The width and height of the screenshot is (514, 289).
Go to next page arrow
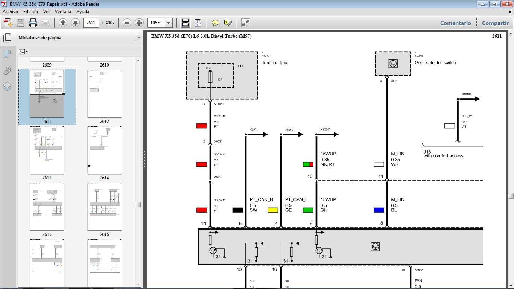coord(75,23)
